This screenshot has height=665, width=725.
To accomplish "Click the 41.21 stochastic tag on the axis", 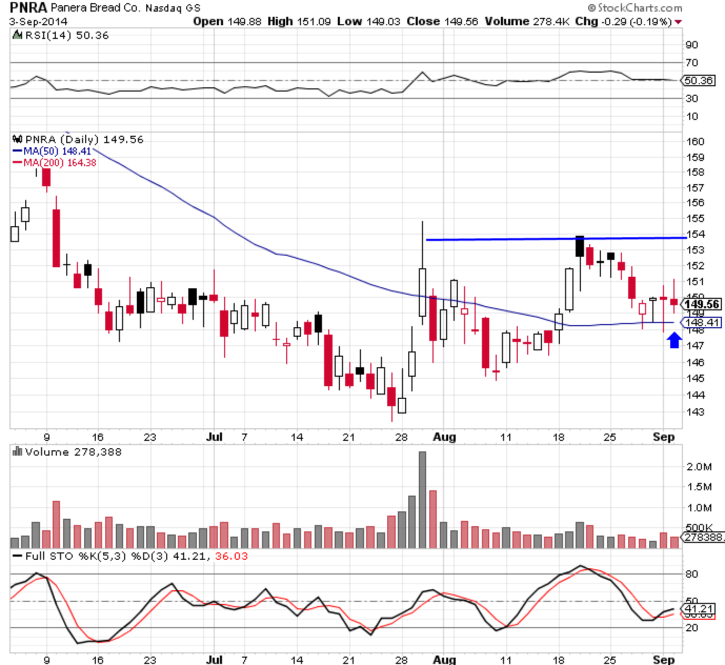I will click(698, 608).
